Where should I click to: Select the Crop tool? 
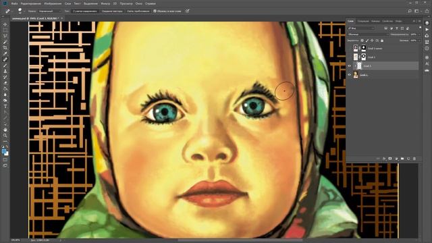(5, 48)
